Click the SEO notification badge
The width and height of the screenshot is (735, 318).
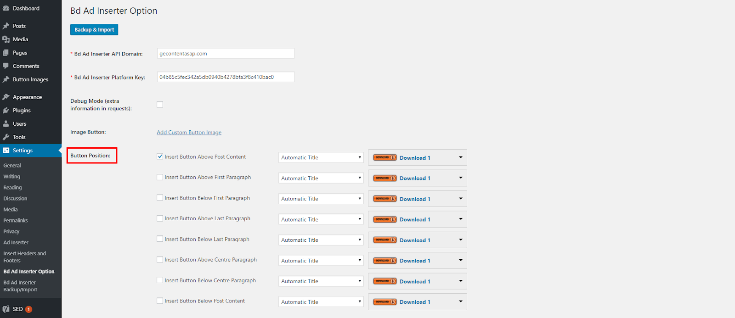pyautogui.click(x=28, y=309)
